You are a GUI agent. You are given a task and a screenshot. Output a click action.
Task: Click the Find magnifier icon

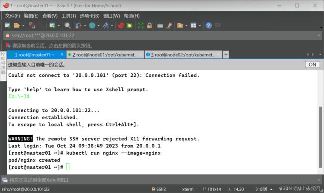67,25
